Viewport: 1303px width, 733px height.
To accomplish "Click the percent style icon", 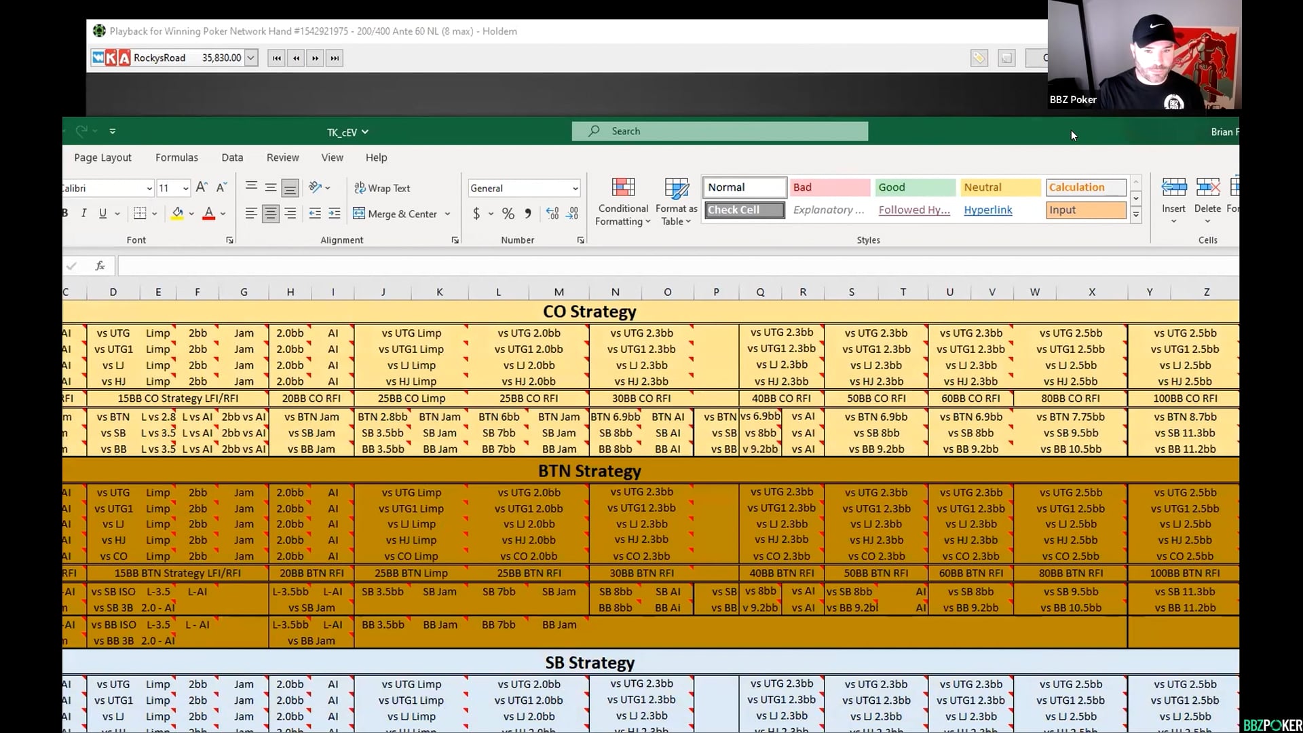I will click(508, 214).
